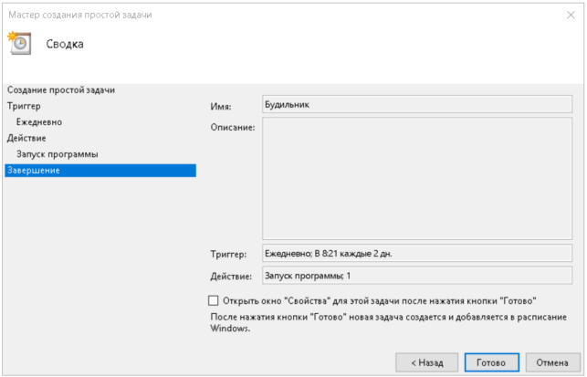Open the 'Ежедневно' sub-step in sidebar

(39, 122)
